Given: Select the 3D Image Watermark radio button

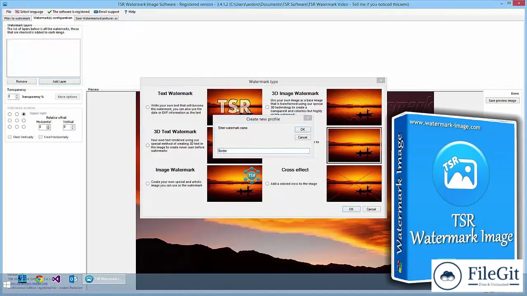Looking at the screenshot, I should 267,107.
